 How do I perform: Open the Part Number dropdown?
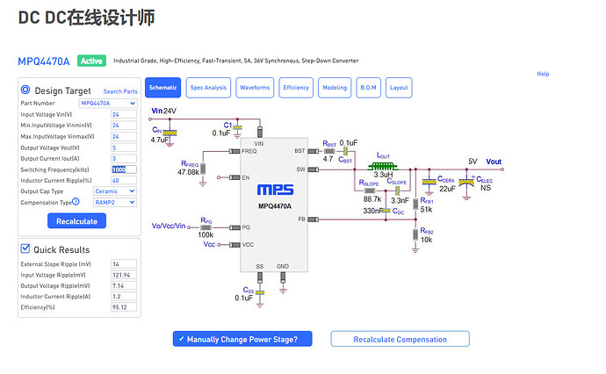(x=108, y=104)
